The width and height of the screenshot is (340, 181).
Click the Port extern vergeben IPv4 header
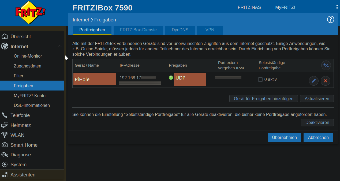click(x=231, y=65)
